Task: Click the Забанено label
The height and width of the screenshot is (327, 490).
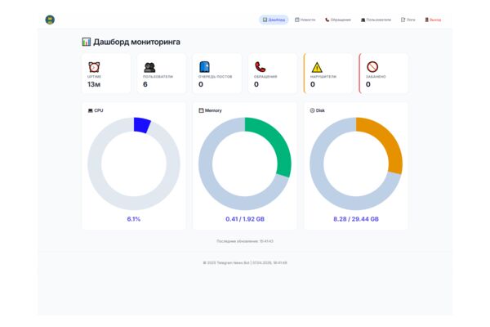Action: tap(376, 77)
